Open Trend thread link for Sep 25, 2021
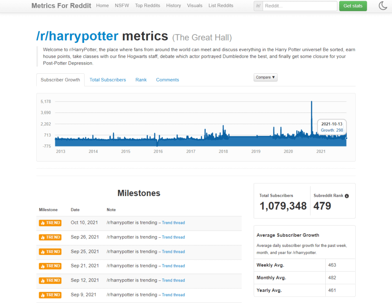Image resolution: width=392 pixels, height=303 pixels. point(173,251)
